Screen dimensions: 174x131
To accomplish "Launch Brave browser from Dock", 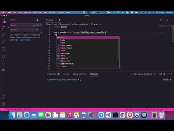I will pyautogui.click(x=130, y=115).
